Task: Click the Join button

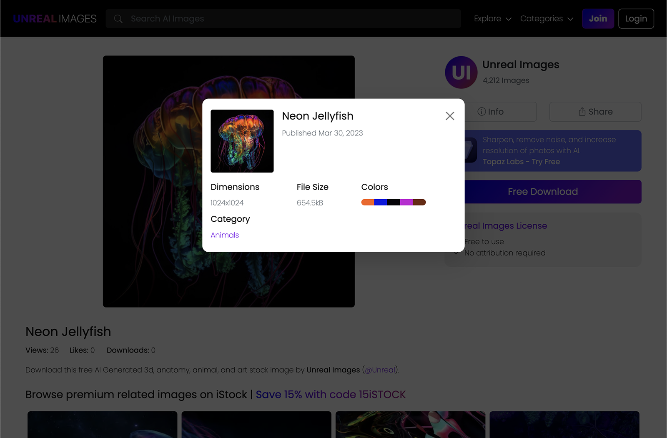Action: tap(598, 19)
